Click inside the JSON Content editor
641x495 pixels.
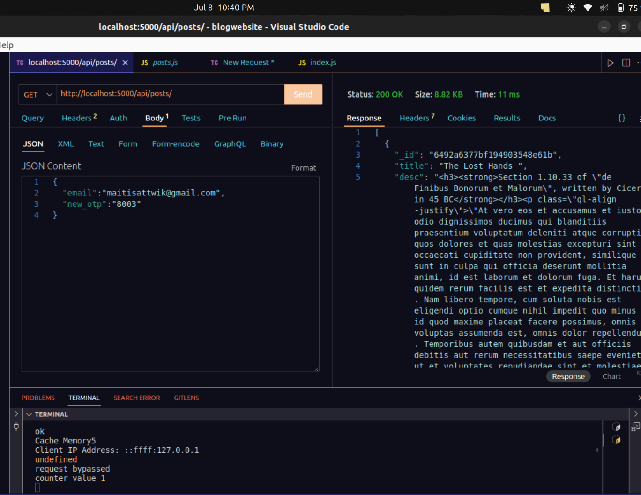pos(171,274)
